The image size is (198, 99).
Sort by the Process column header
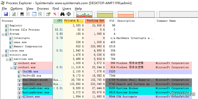27,21
